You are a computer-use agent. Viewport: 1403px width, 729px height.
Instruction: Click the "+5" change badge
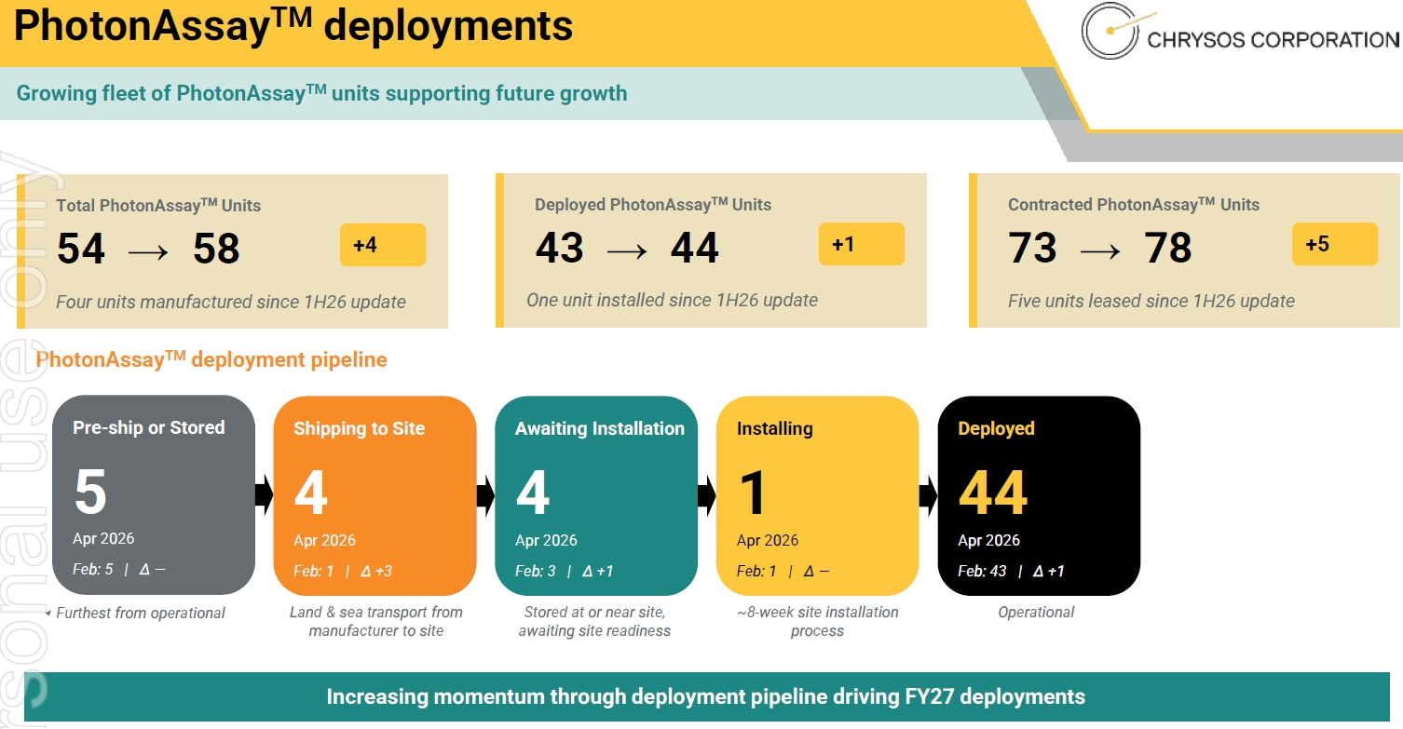coord(1335,244)
